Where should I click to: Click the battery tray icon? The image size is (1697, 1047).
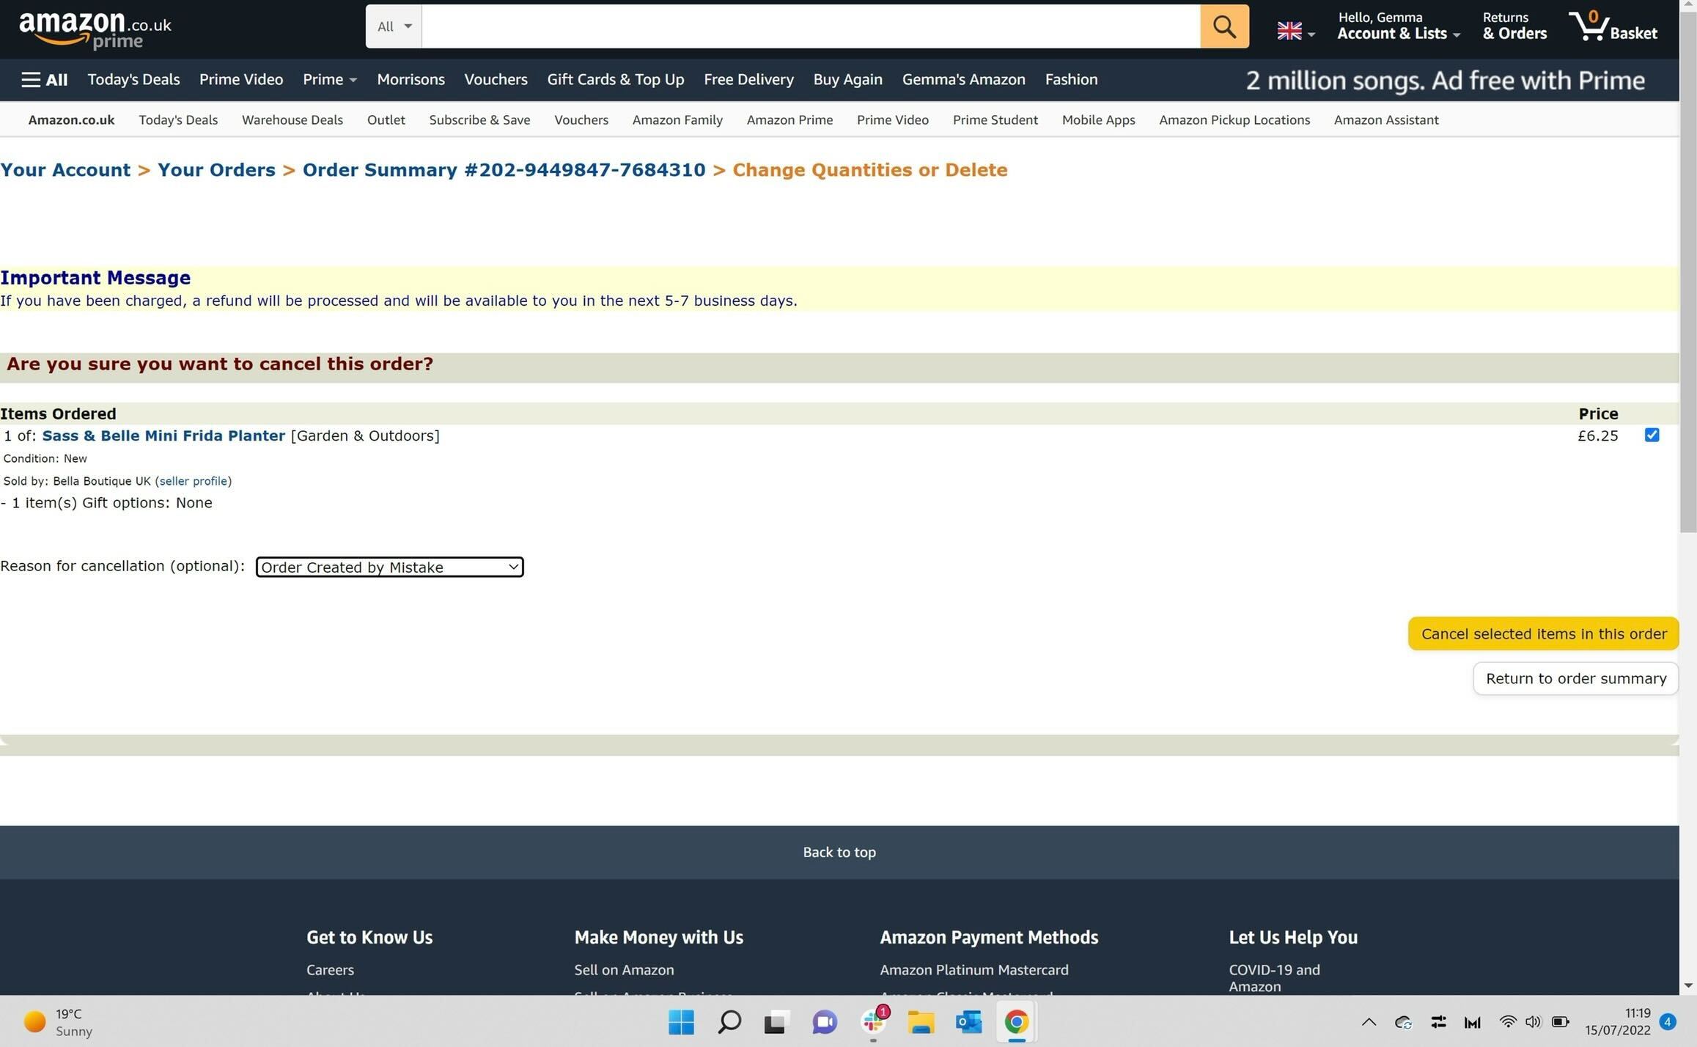pos(1560,1022)
